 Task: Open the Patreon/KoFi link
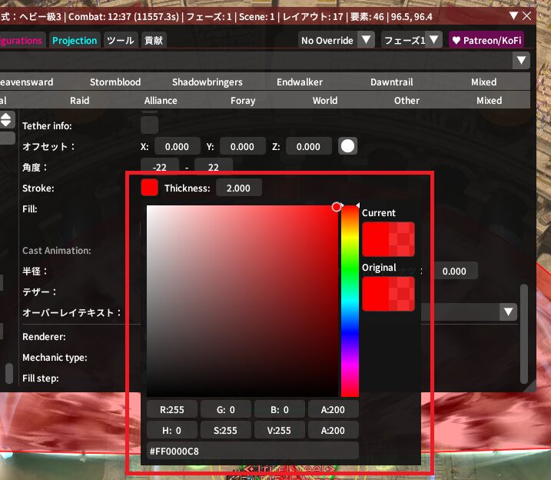[487, 40]
